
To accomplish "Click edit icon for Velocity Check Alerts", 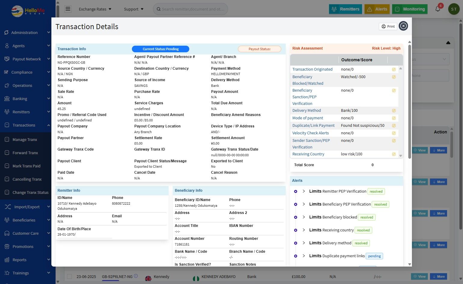I will tap(394, 133).
